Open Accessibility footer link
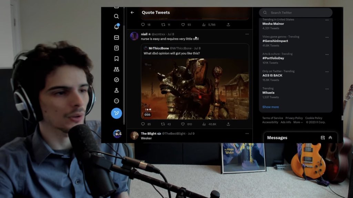The image size is (353, 198). click(270, 122)
